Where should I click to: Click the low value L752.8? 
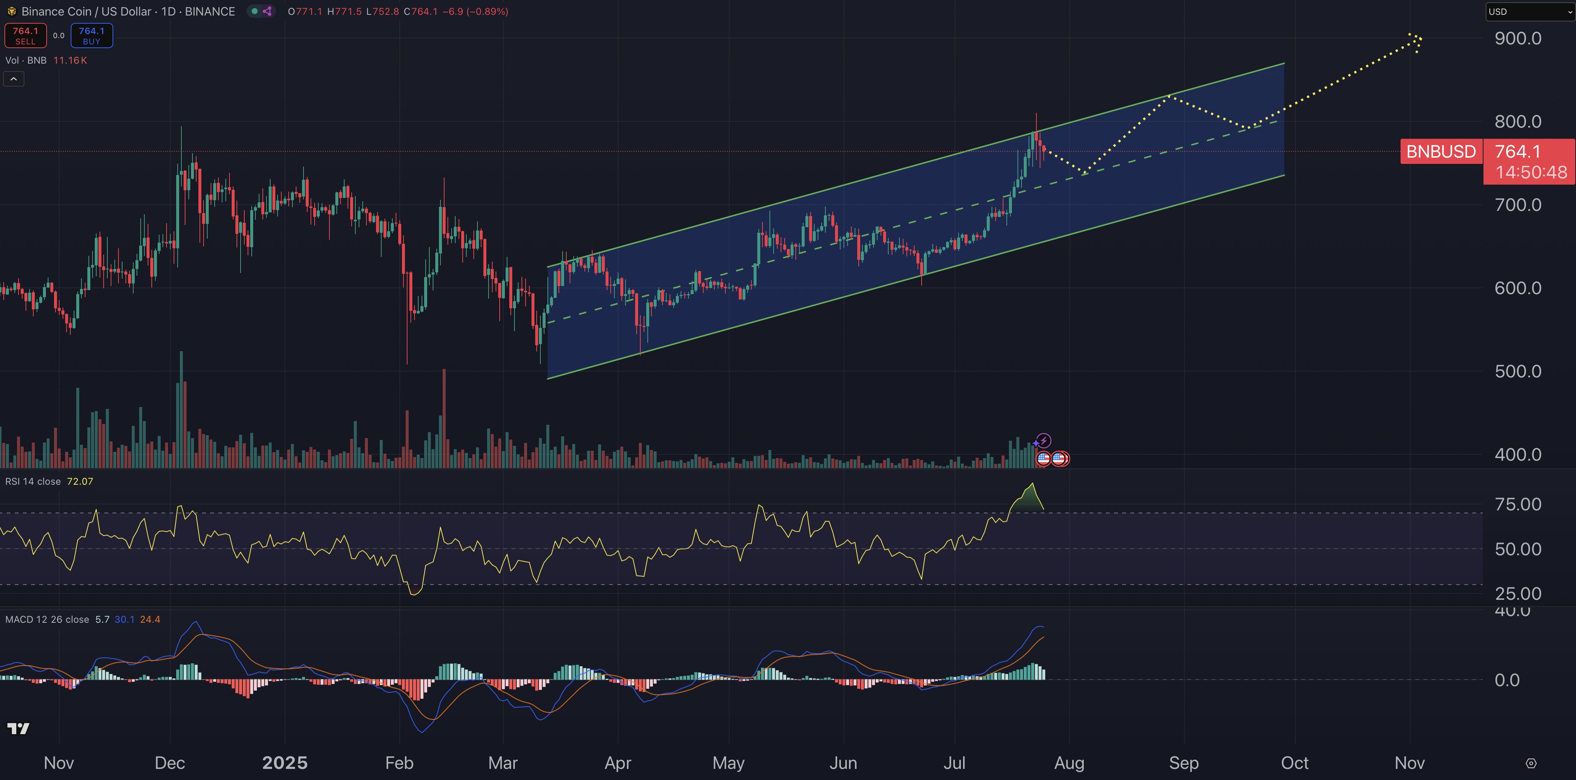coord(382,11)
